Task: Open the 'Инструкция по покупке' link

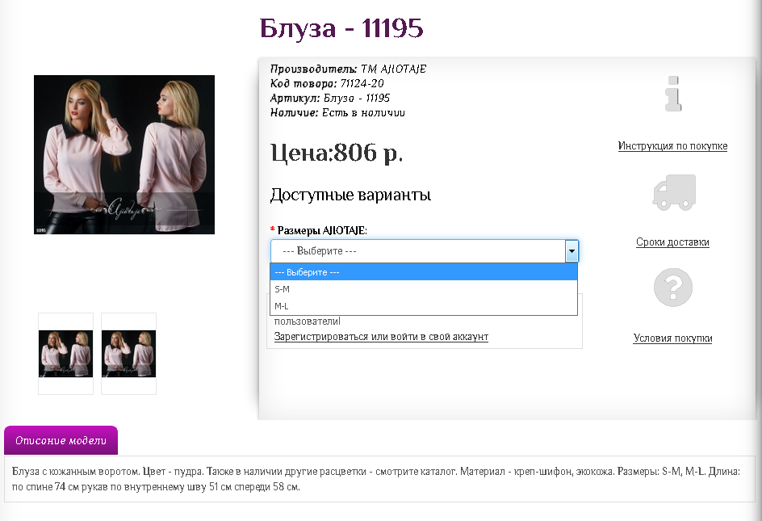Action: pos(672,146)
